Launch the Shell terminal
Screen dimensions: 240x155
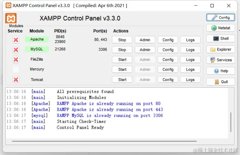(x=221, y=39)
